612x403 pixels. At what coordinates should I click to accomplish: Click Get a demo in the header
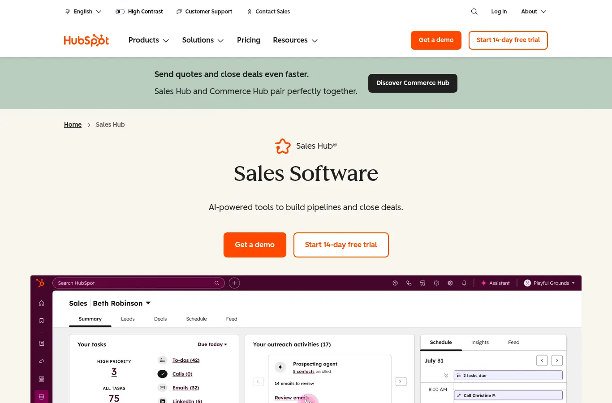pyautogui.click(x=436, y=40)
